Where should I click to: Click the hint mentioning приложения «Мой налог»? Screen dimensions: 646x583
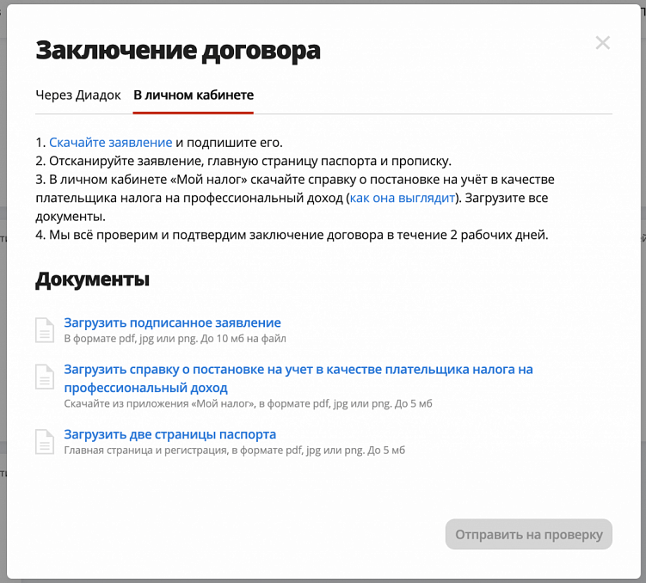[x=248, y=404]
